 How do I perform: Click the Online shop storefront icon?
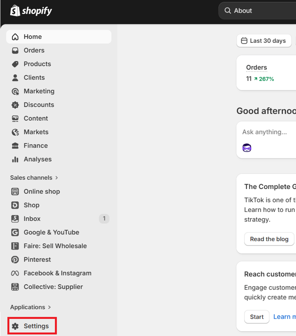point(15,191)
